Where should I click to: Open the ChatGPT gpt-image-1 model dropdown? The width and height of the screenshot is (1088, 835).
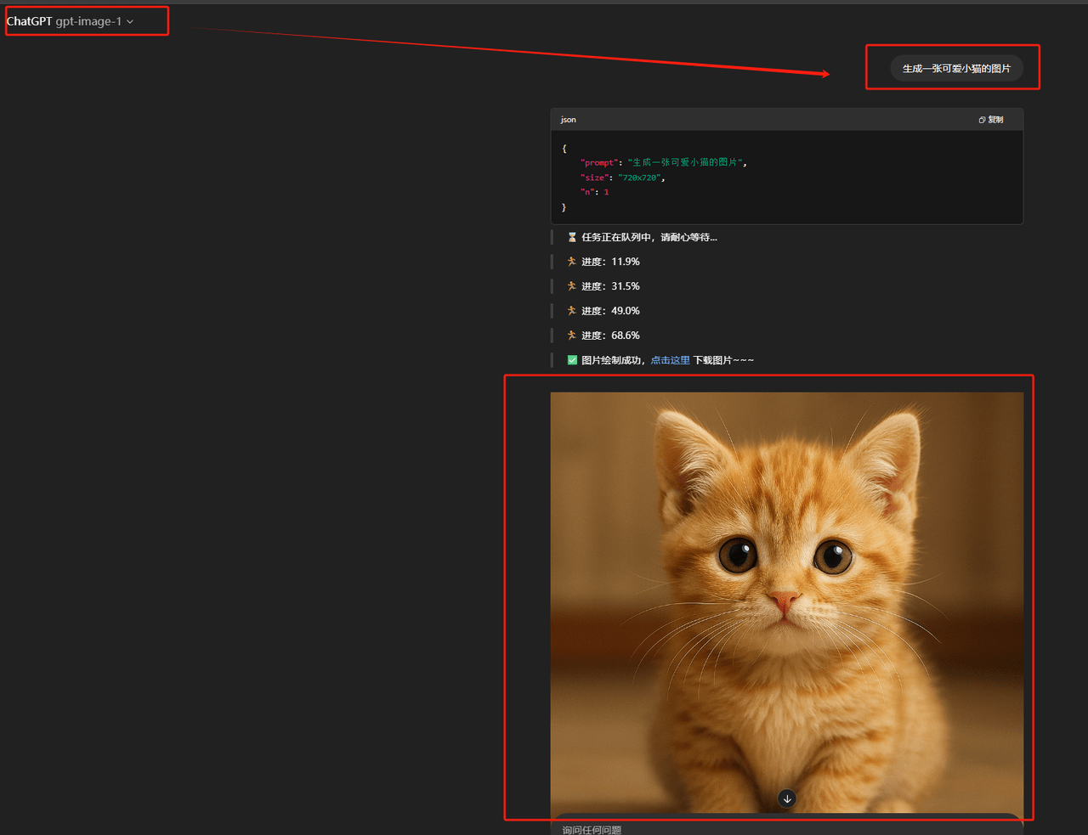[x=70, y=21]
